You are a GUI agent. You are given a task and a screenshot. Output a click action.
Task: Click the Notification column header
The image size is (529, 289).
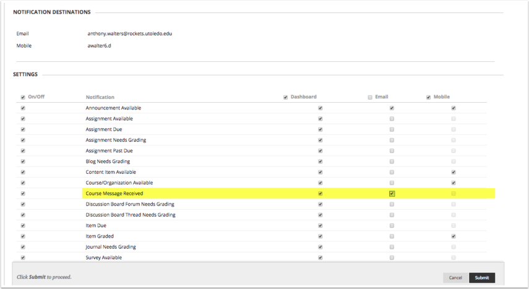[100, 97]
